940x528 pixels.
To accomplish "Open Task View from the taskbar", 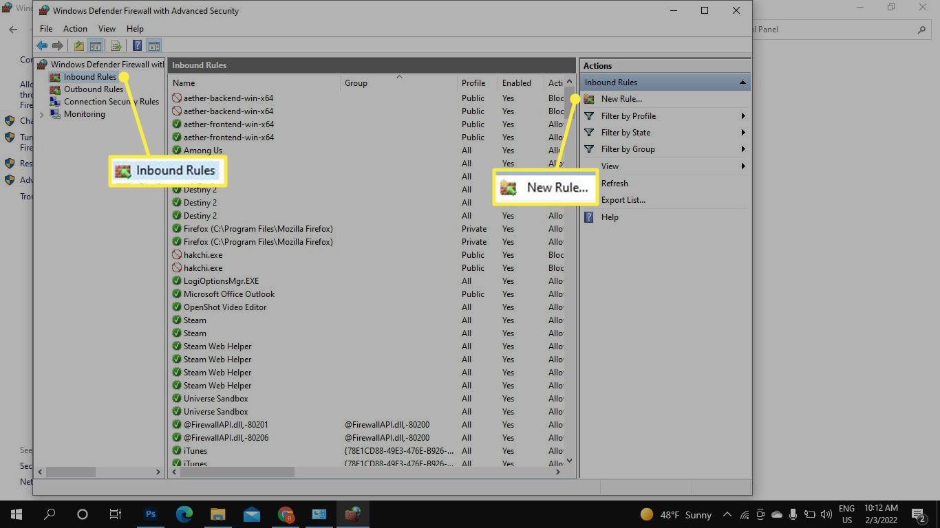I will pos(116,514).
